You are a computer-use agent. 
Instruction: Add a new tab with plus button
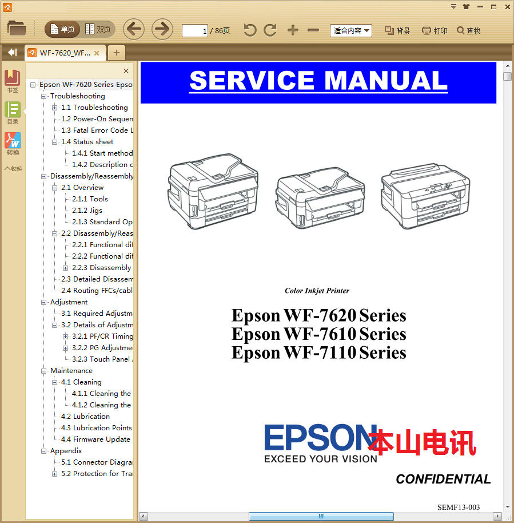(x=116, y=53)
